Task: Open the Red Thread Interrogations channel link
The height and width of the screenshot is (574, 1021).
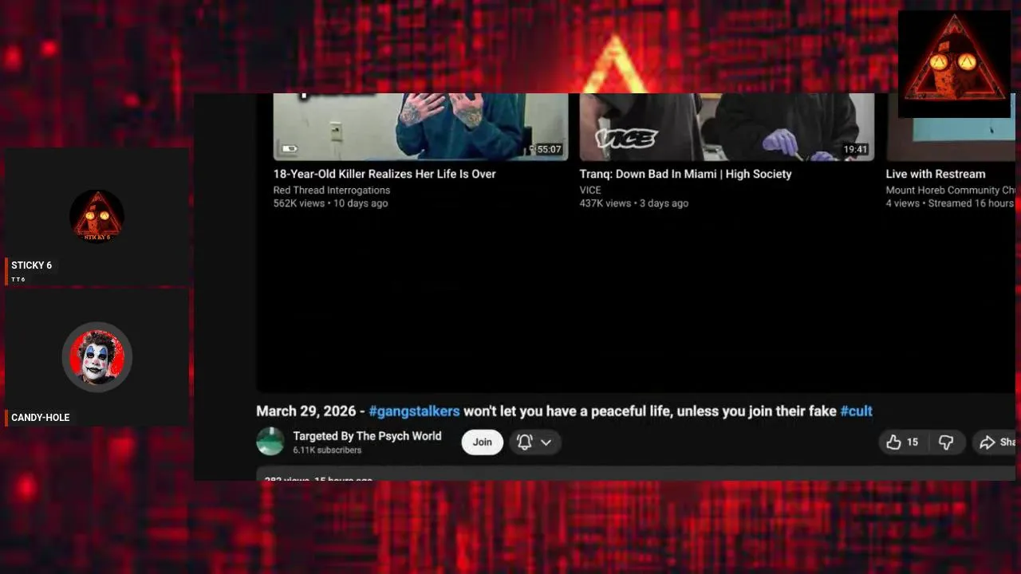Action: (332, 190)
